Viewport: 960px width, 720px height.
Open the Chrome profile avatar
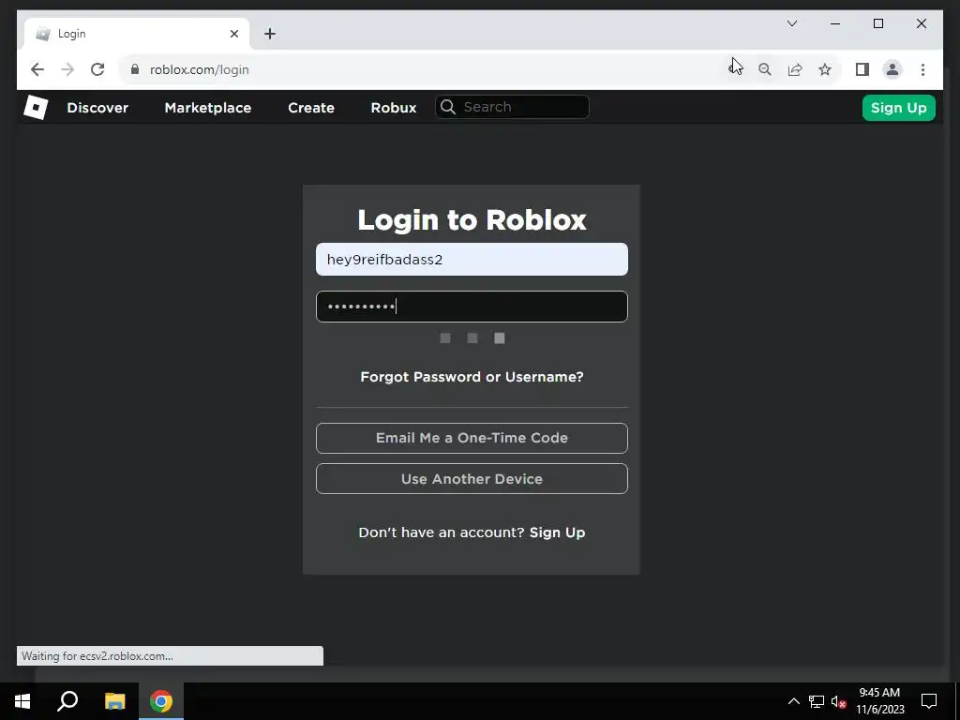pyautogui.click(x=892, y=69)
